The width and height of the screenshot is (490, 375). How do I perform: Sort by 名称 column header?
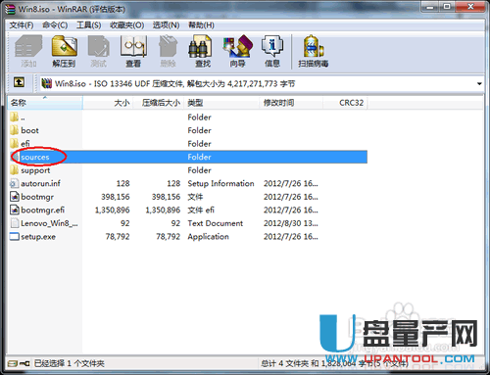click(45, 103)
